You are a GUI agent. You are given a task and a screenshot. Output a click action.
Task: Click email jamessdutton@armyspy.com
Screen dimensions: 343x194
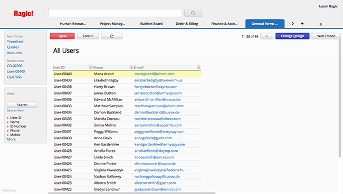(x=158, y=93)
